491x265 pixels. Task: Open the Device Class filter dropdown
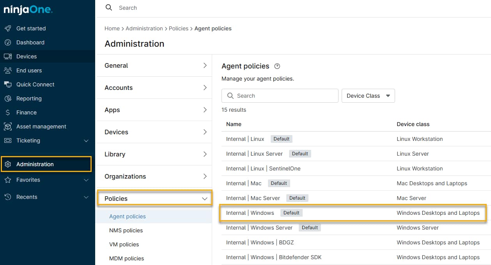coord(368,96)
